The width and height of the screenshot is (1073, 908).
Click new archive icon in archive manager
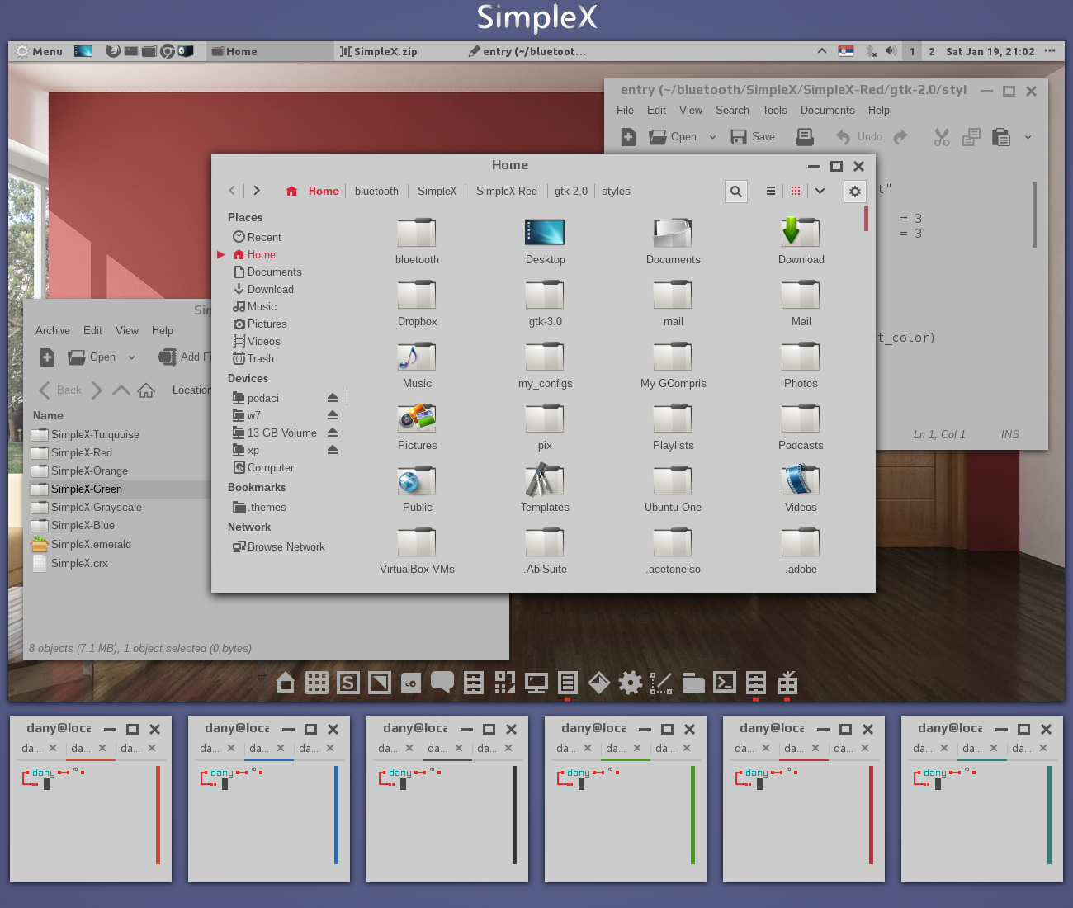[47, 357]
